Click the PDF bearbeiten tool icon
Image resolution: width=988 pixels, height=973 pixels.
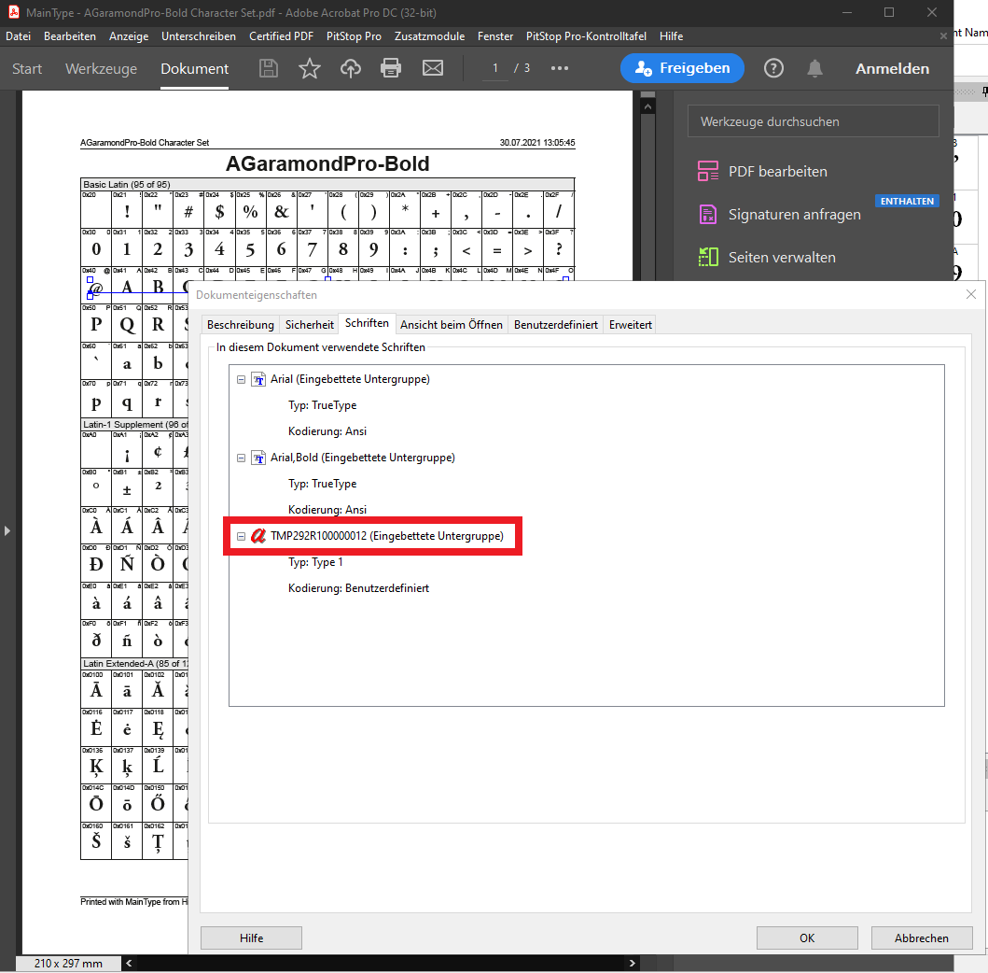point(707,171)
